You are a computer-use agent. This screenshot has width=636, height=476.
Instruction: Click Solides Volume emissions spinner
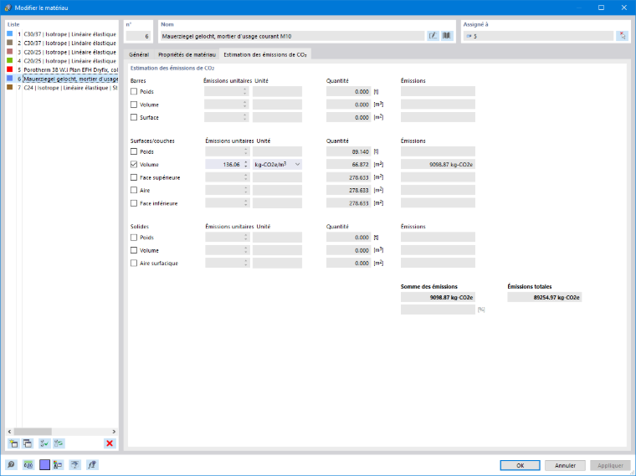246,250
